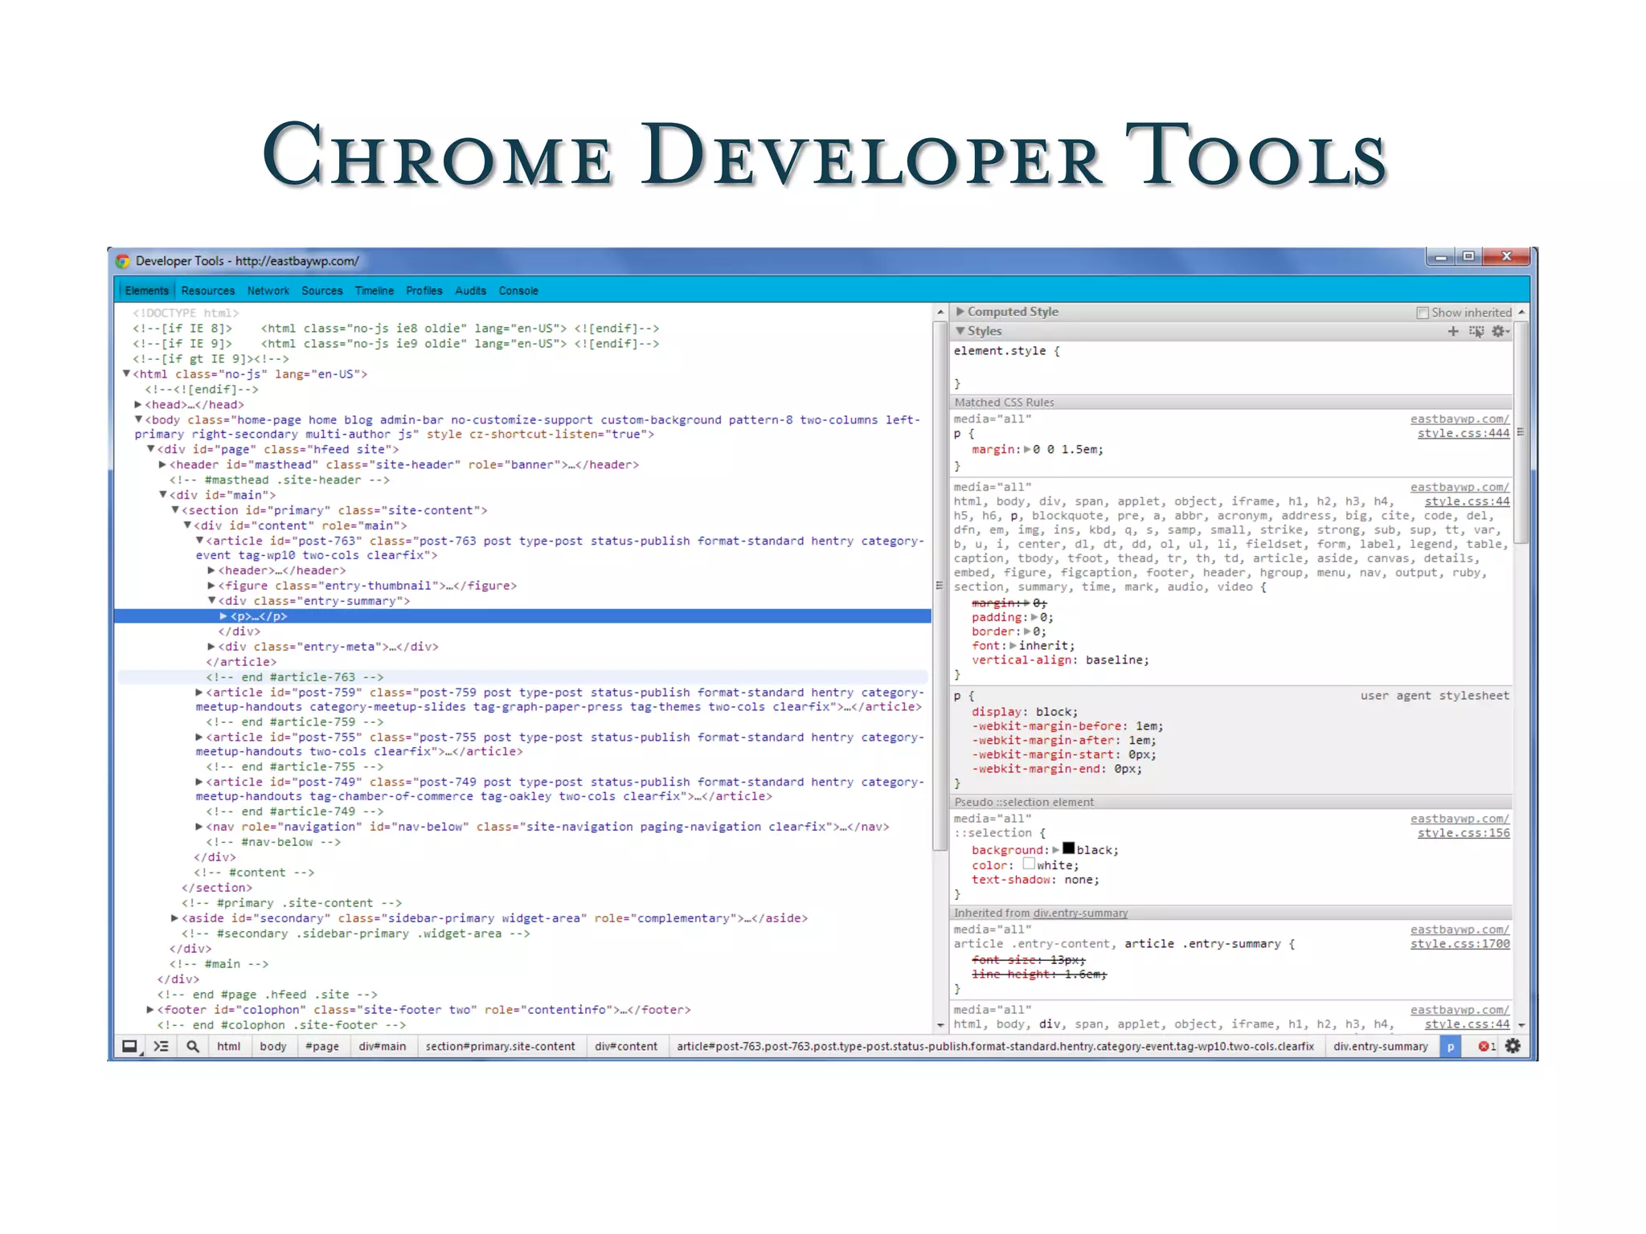Open the Resources tab
This screenshot has height=1234, width=1646.
coord(208,291)
